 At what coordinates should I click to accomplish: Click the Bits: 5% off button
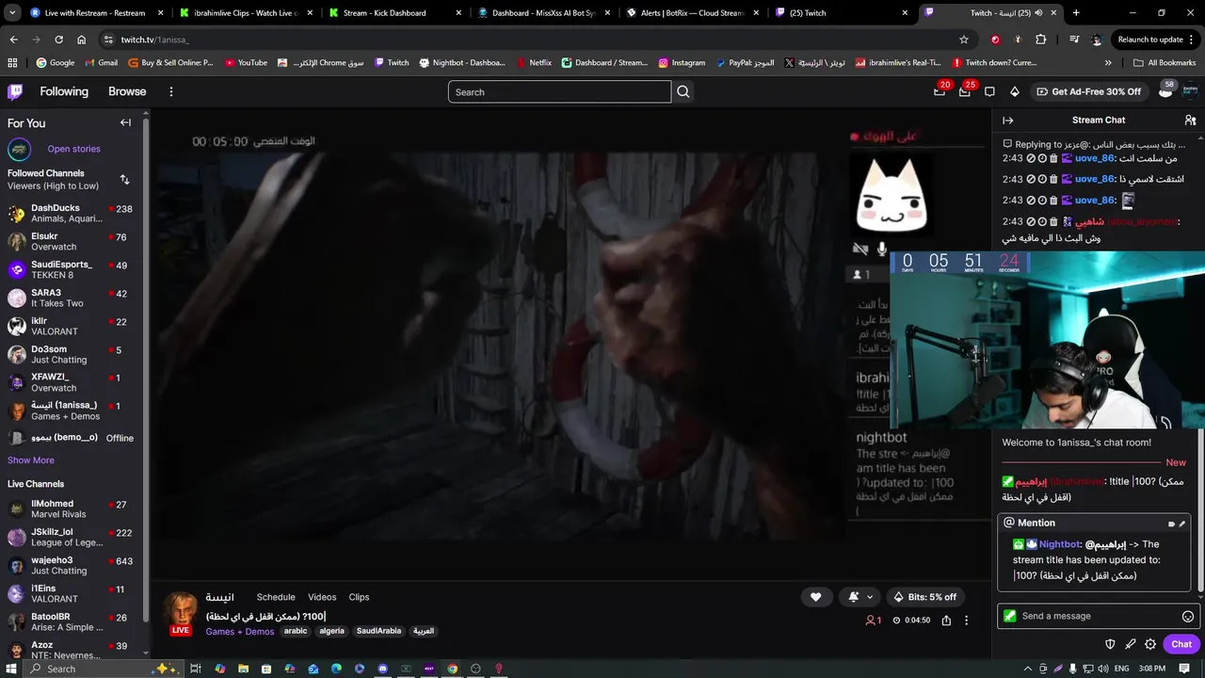pos(925,597)
